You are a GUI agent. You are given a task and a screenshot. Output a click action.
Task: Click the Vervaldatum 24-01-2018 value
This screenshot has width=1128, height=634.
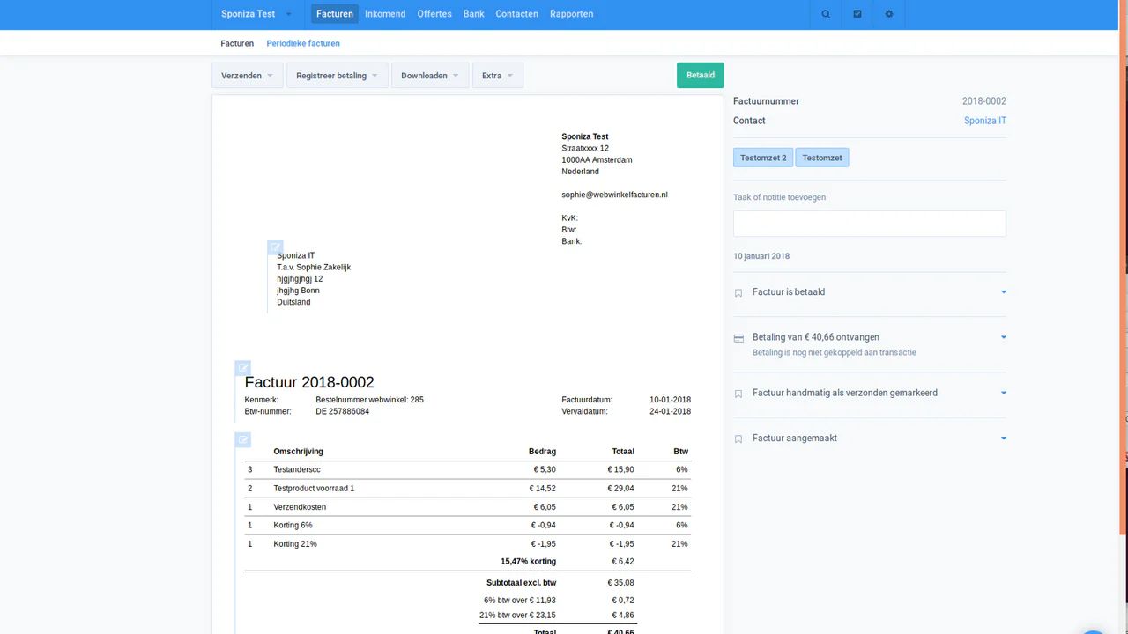click(x=670, y=411)
